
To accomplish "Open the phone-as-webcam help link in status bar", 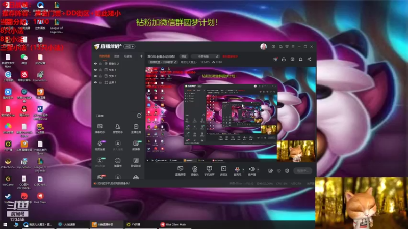I will 113,183.
